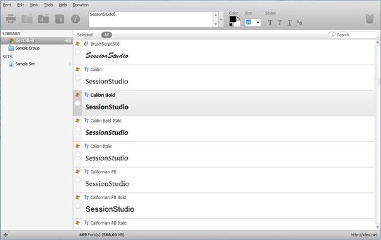Click the TrueType icon beside Californian FB Bold

click(86, 197)
